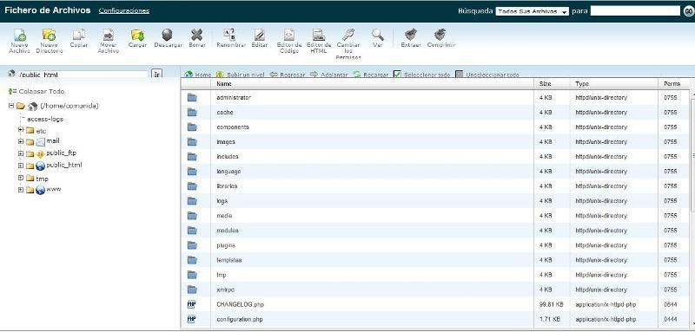Open the Editor de Código tool
This screenshot has width=695, height=332.
pyautogui.click(x=289, y=36)
